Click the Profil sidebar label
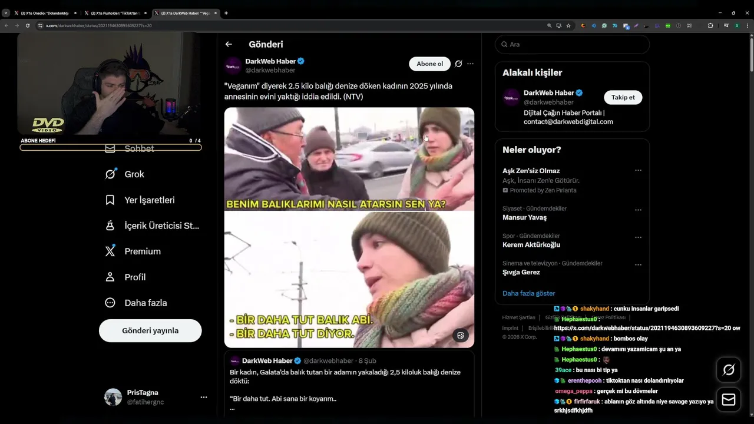 coord(135,277)
